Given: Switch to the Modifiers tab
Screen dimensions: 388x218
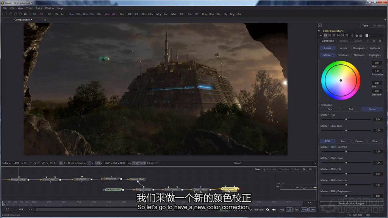Looking at the screenshot, I should [x=379, y=25].
